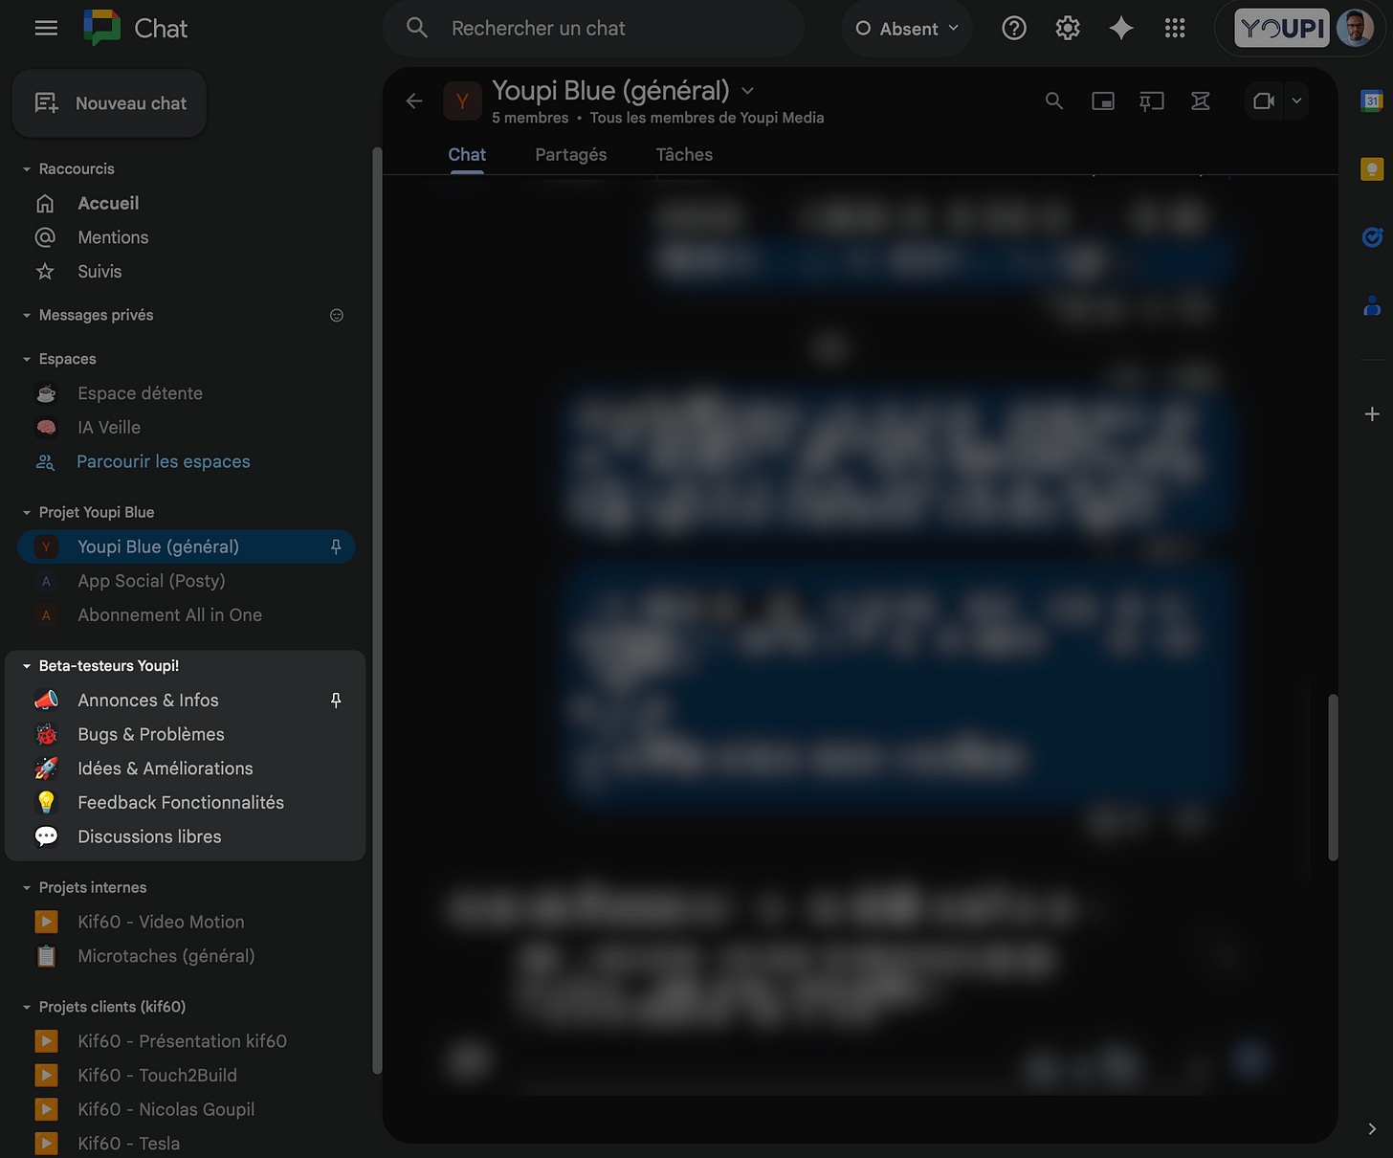Open the pinned messages board icon

(x=1152, y=100)
